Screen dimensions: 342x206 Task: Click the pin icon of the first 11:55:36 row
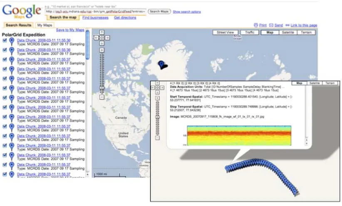[12, 42]
